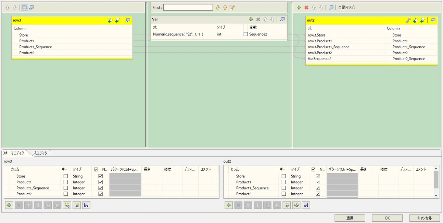Add a column to the row3 table header
Viewport: 443px width, 223px height.
tap(110, 20)
